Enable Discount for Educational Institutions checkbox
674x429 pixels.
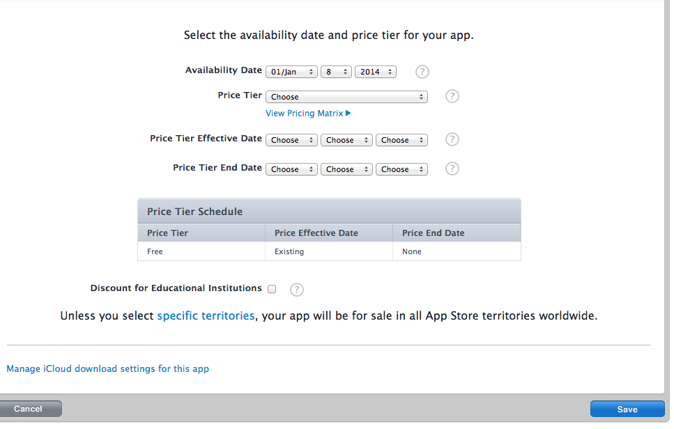pyautogui.click(x=272, y=288)
